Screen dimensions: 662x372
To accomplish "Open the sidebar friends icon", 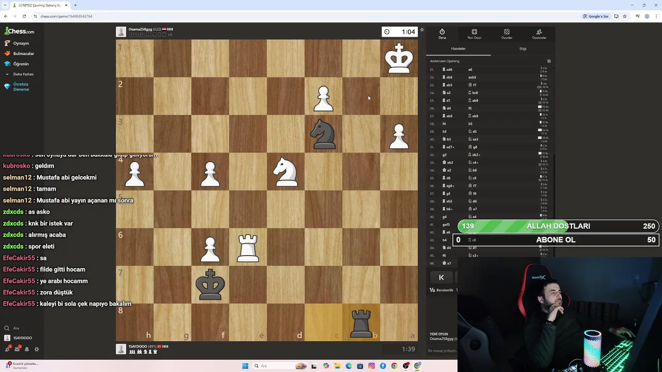I will pyautogui.click(x=7, y=349).
